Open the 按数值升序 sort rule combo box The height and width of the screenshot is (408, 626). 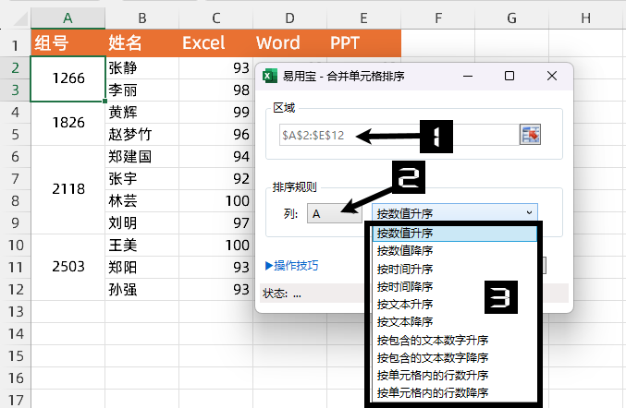455,213
